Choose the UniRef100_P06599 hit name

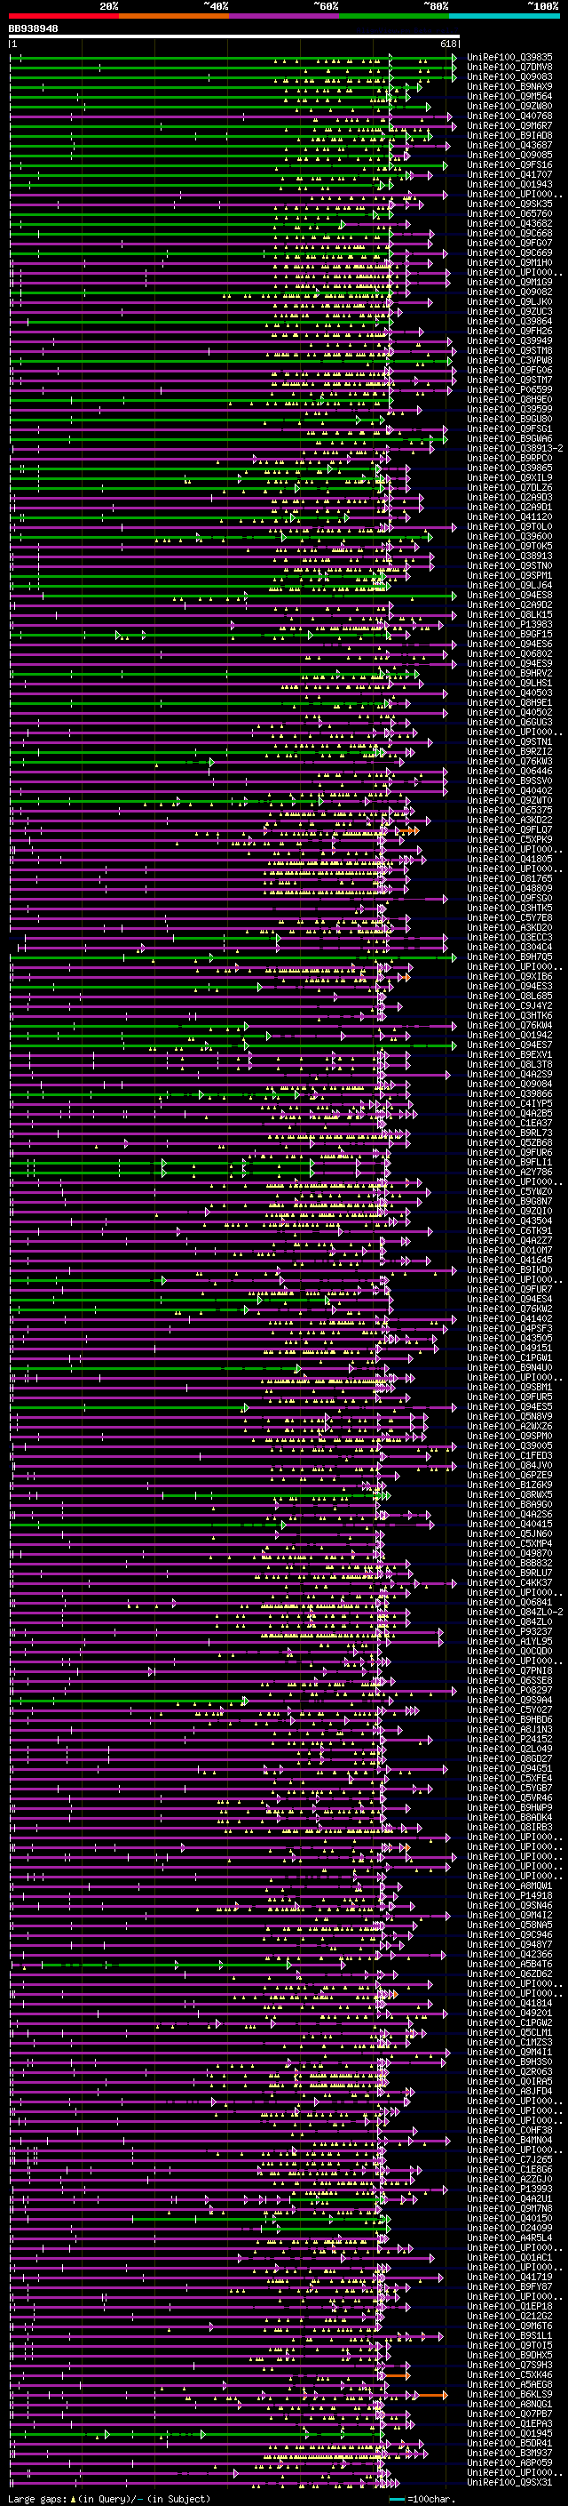pyautogui.click(x=509, y=389)
